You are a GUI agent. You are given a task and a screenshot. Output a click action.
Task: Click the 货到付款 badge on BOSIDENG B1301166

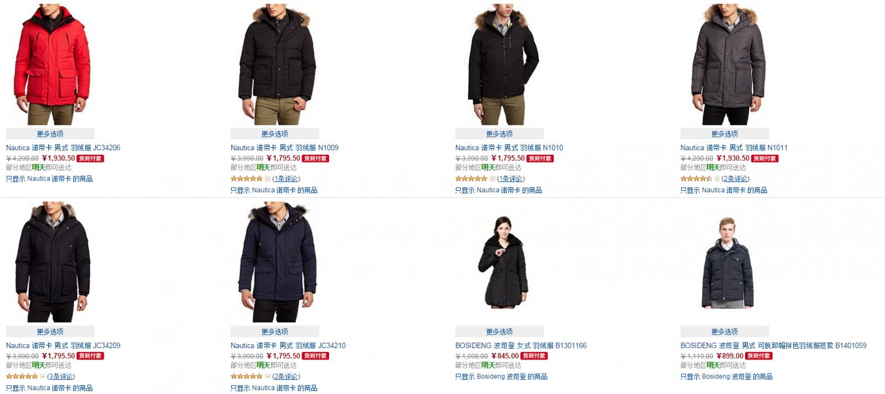click(534, 356)
